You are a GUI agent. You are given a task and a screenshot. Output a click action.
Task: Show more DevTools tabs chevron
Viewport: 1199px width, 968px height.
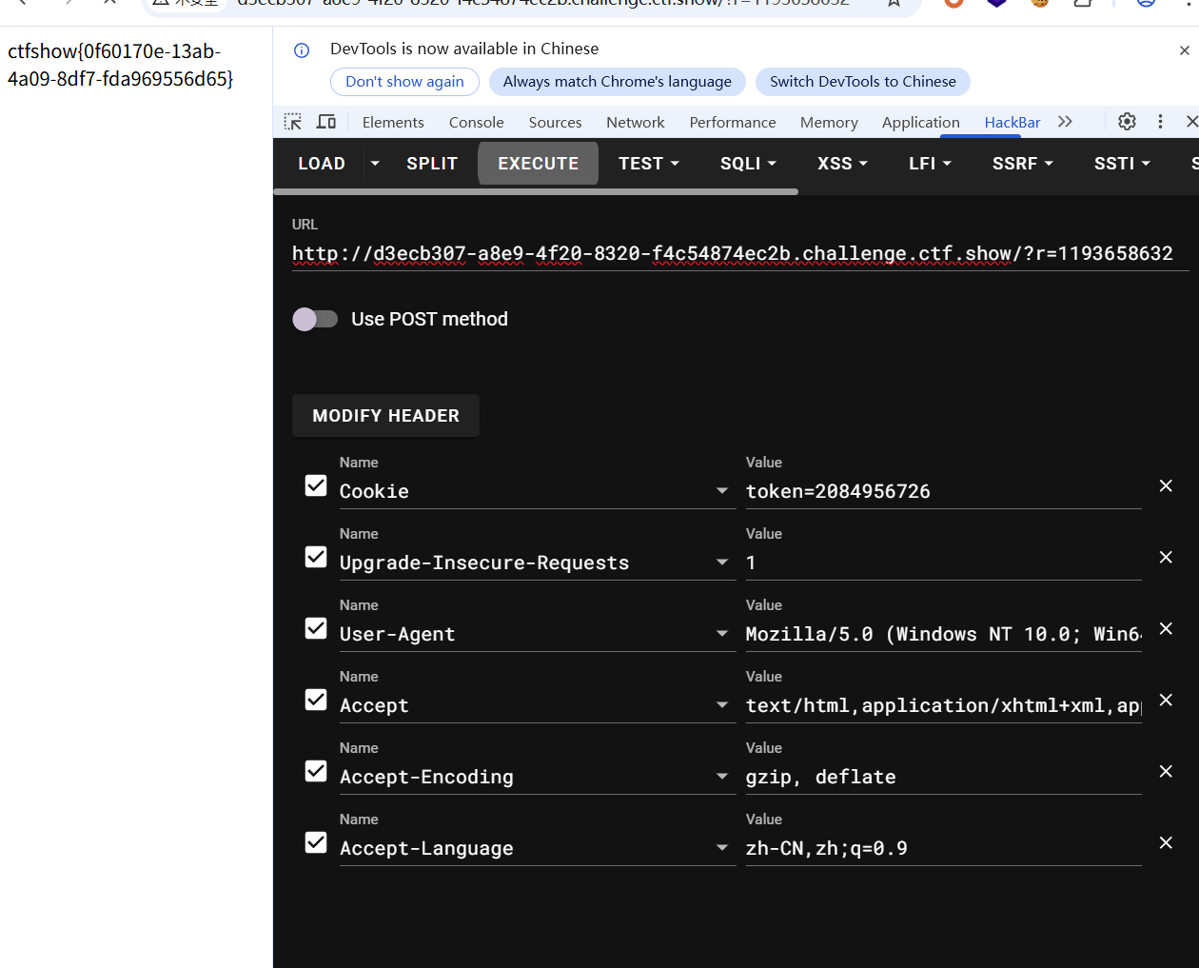pos(1065,122)
